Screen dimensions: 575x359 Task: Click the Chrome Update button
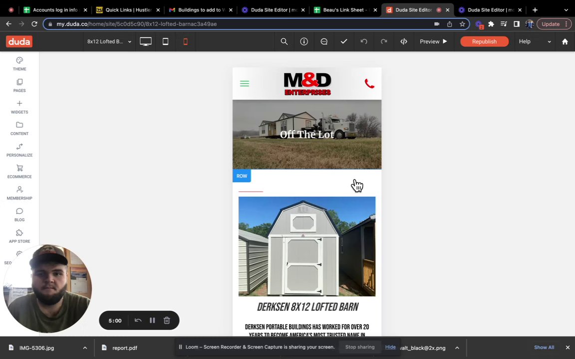[554, 24]
